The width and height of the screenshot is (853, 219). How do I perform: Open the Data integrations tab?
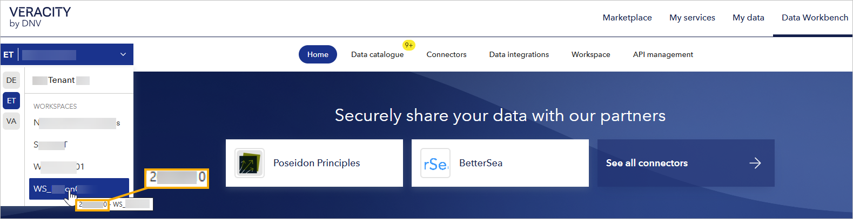click(x=519, y=54)
